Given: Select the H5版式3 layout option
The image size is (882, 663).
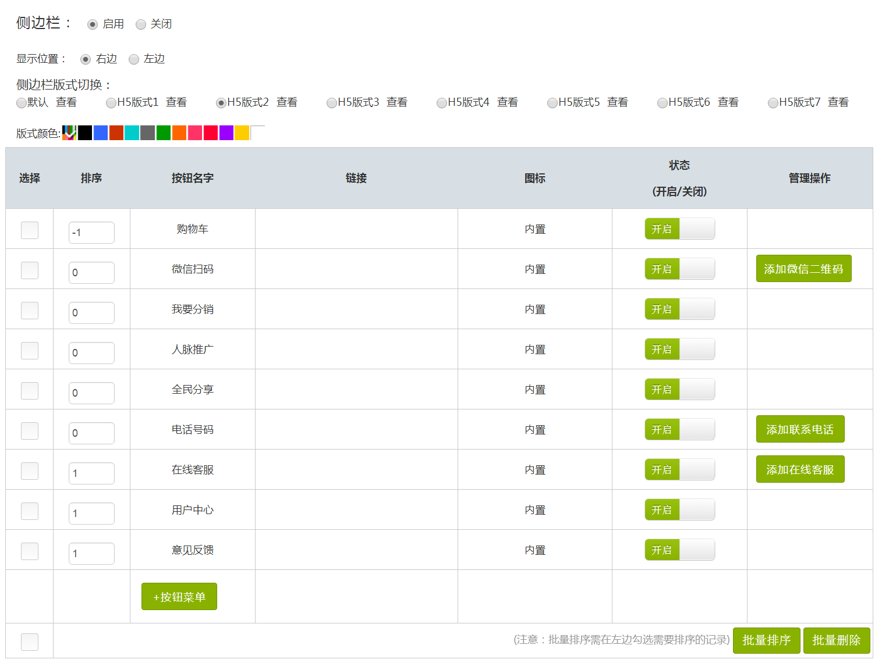Looking at the screenshot, I should [x=332, y=103].
